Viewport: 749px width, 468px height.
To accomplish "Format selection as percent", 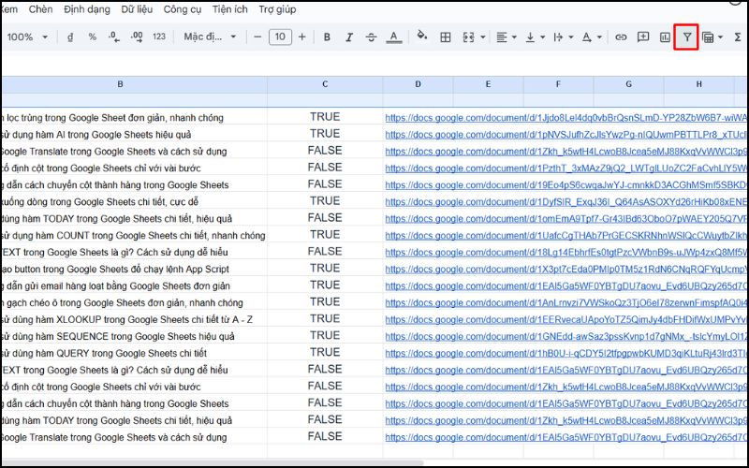I will pos(92,37).
